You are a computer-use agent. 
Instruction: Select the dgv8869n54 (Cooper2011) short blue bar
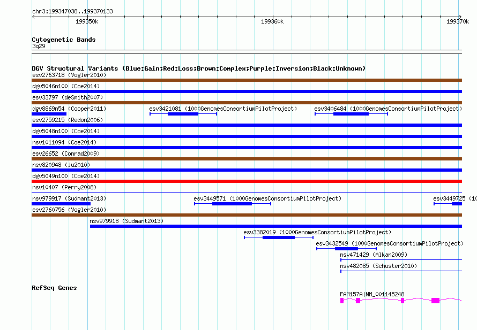point(49,114)
